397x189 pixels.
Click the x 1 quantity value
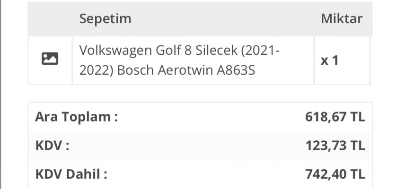[329, 60]
